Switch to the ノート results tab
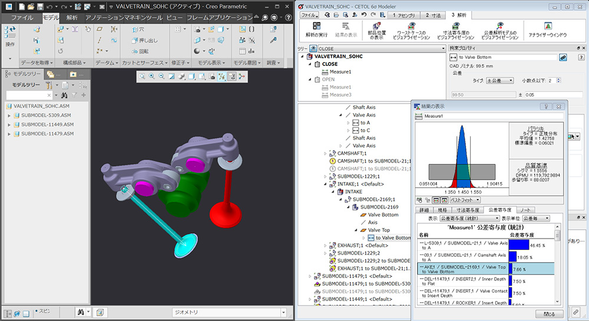This screenshot has width=589, height=321. pos(525,210)
